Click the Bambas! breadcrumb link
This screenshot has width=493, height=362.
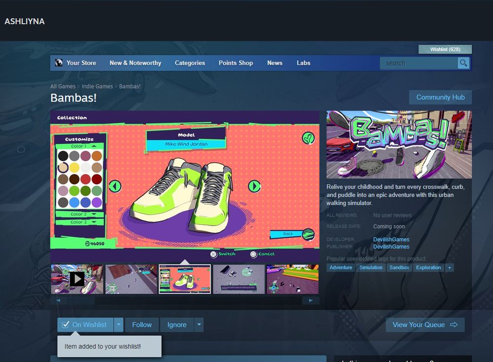coord(130,86)
